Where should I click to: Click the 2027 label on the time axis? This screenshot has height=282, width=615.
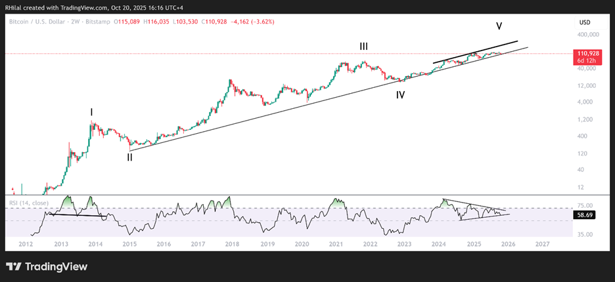[543, 243]
